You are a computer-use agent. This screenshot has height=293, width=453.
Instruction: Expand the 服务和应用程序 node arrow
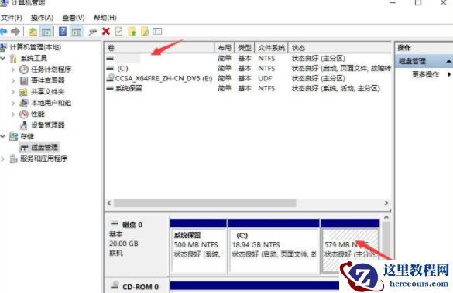tap(3, 158)
